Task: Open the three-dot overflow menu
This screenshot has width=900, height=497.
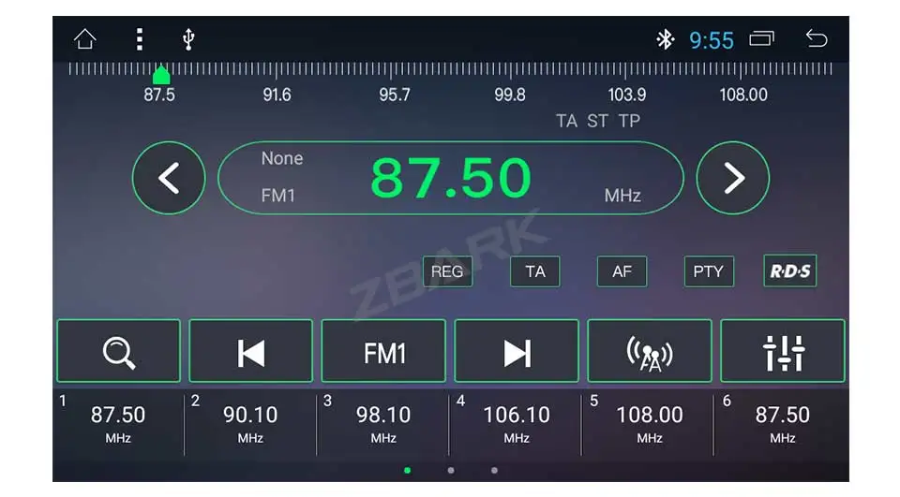Action: click(x=139, y=39)
